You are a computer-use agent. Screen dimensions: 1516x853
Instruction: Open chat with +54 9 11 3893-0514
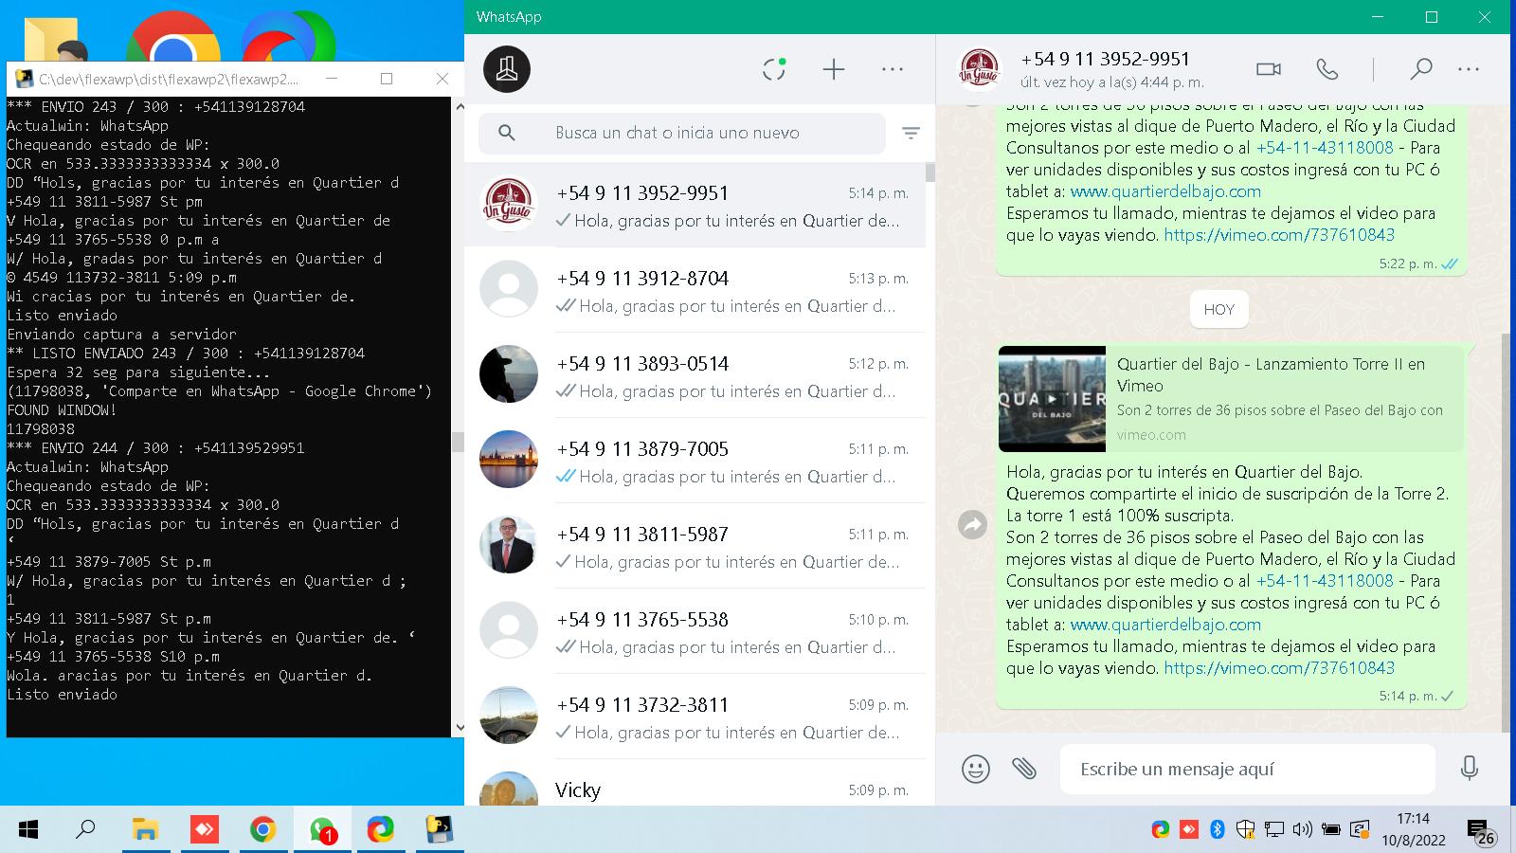[695, 376]
